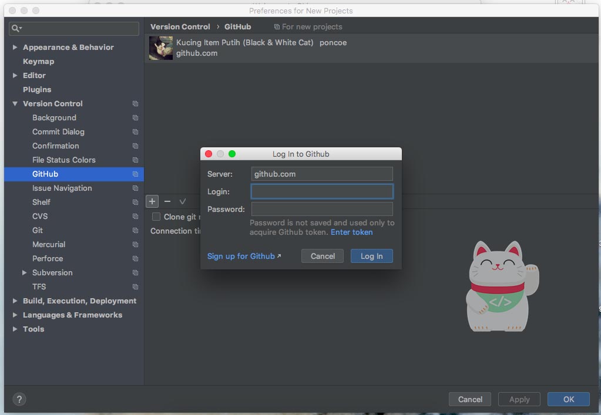Click the project-level icon beside Background
This screenshot has height=415, width=601.
135,118
